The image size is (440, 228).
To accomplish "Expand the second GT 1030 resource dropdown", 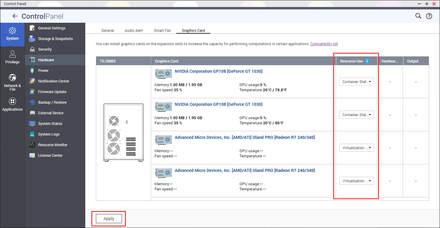I will click(356, 115).
